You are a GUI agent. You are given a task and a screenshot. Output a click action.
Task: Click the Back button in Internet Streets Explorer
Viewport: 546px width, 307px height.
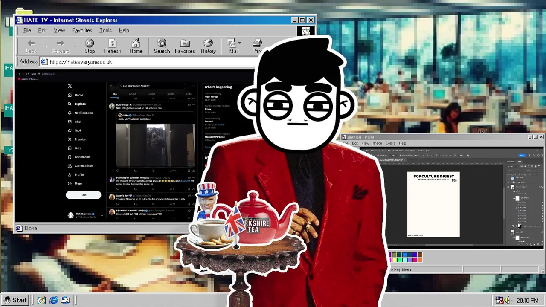[31, 46]
